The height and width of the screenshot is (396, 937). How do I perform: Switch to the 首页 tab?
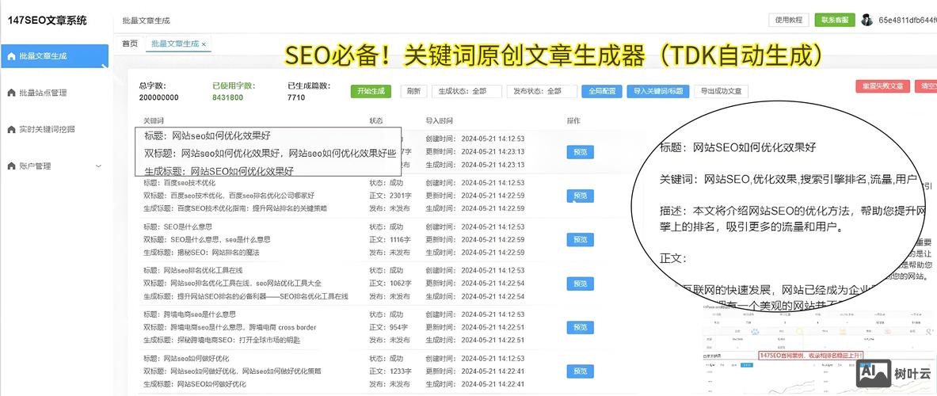(x=130, y=44)
